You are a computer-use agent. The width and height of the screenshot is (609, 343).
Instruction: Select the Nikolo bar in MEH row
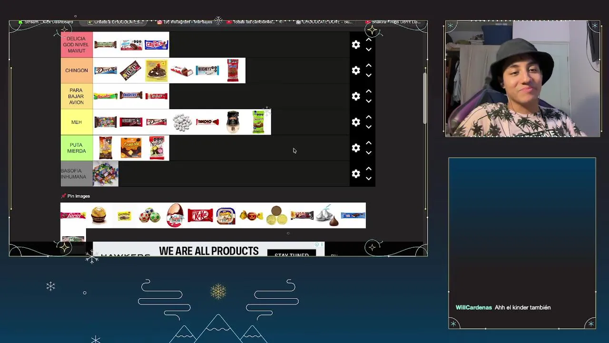pos(207,122)
